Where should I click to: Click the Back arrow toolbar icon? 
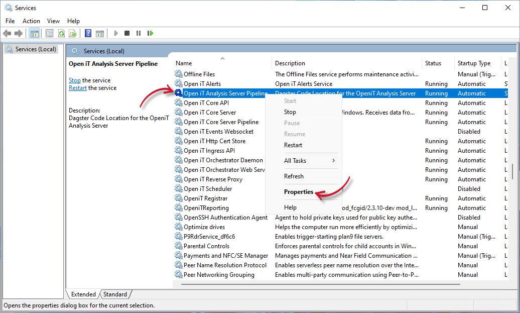coord(7,33)
